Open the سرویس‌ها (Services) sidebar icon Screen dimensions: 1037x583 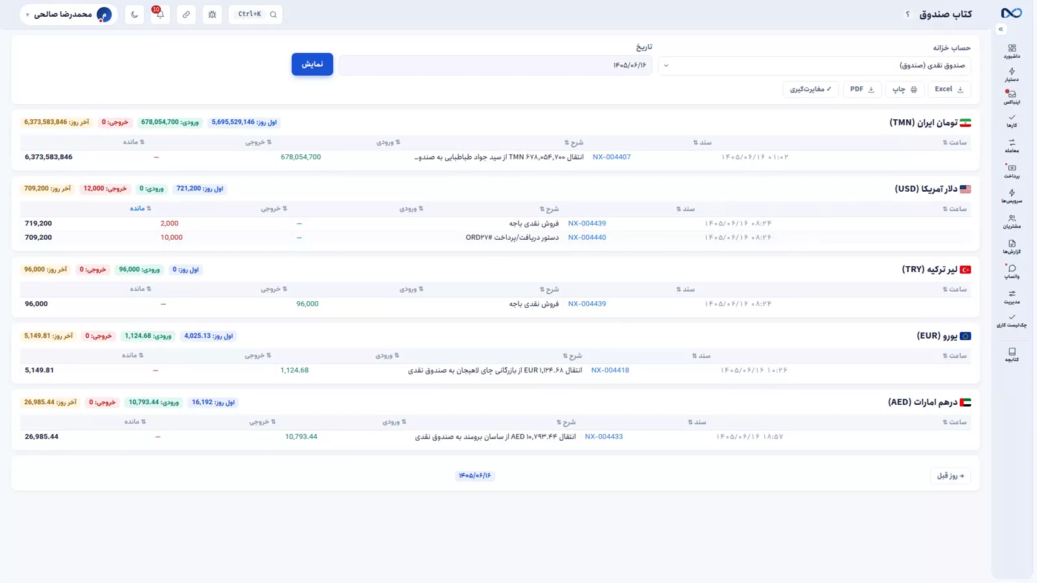tap(1012, 196)
